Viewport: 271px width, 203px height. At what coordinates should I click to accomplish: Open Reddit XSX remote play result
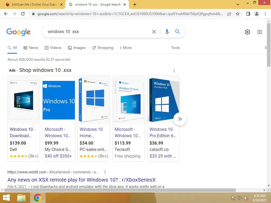pos(82,180)
